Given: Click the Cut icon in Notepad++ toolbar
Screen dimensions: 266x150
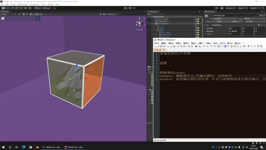Looking at the screenshot, I should coord(178,46).
